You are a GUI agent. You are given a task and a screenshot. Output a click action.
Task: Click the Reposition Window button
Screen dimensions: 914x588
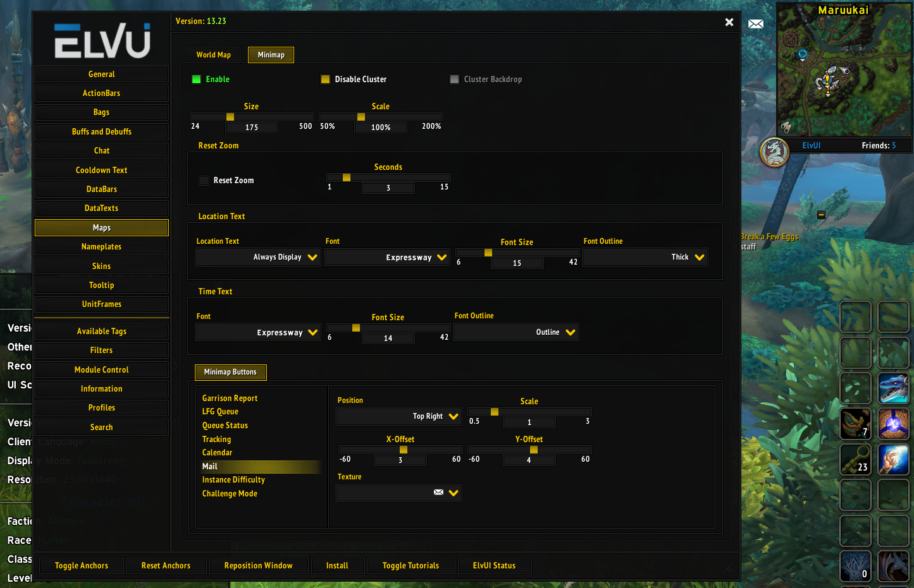(258, 565)
